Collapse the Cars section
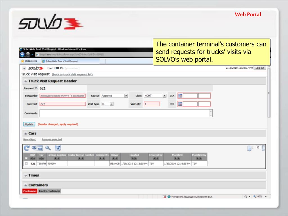Screen dimensions: 288x216 coord(26,134)
